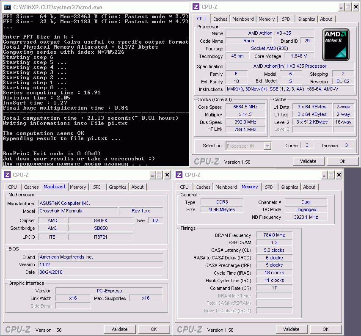Click the Instructions field listing MMX(+)
The image size is (361, 336).
(x=290, y=89)
